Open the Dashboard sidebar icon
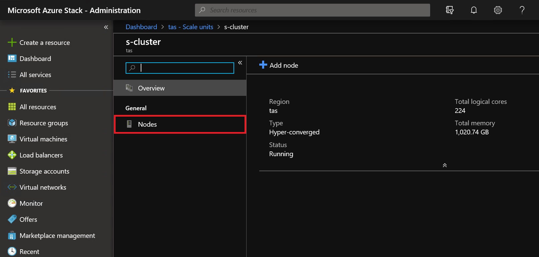The width and height of the screenshot is (539, 257). coord(12,59)
